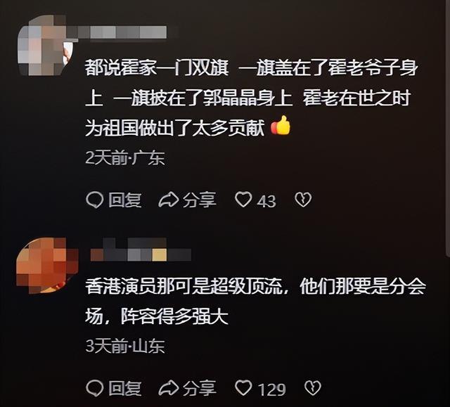Tap broken heart on Shandong comment
Viewport: 450px width, 407px height.
tap(312, 388)
